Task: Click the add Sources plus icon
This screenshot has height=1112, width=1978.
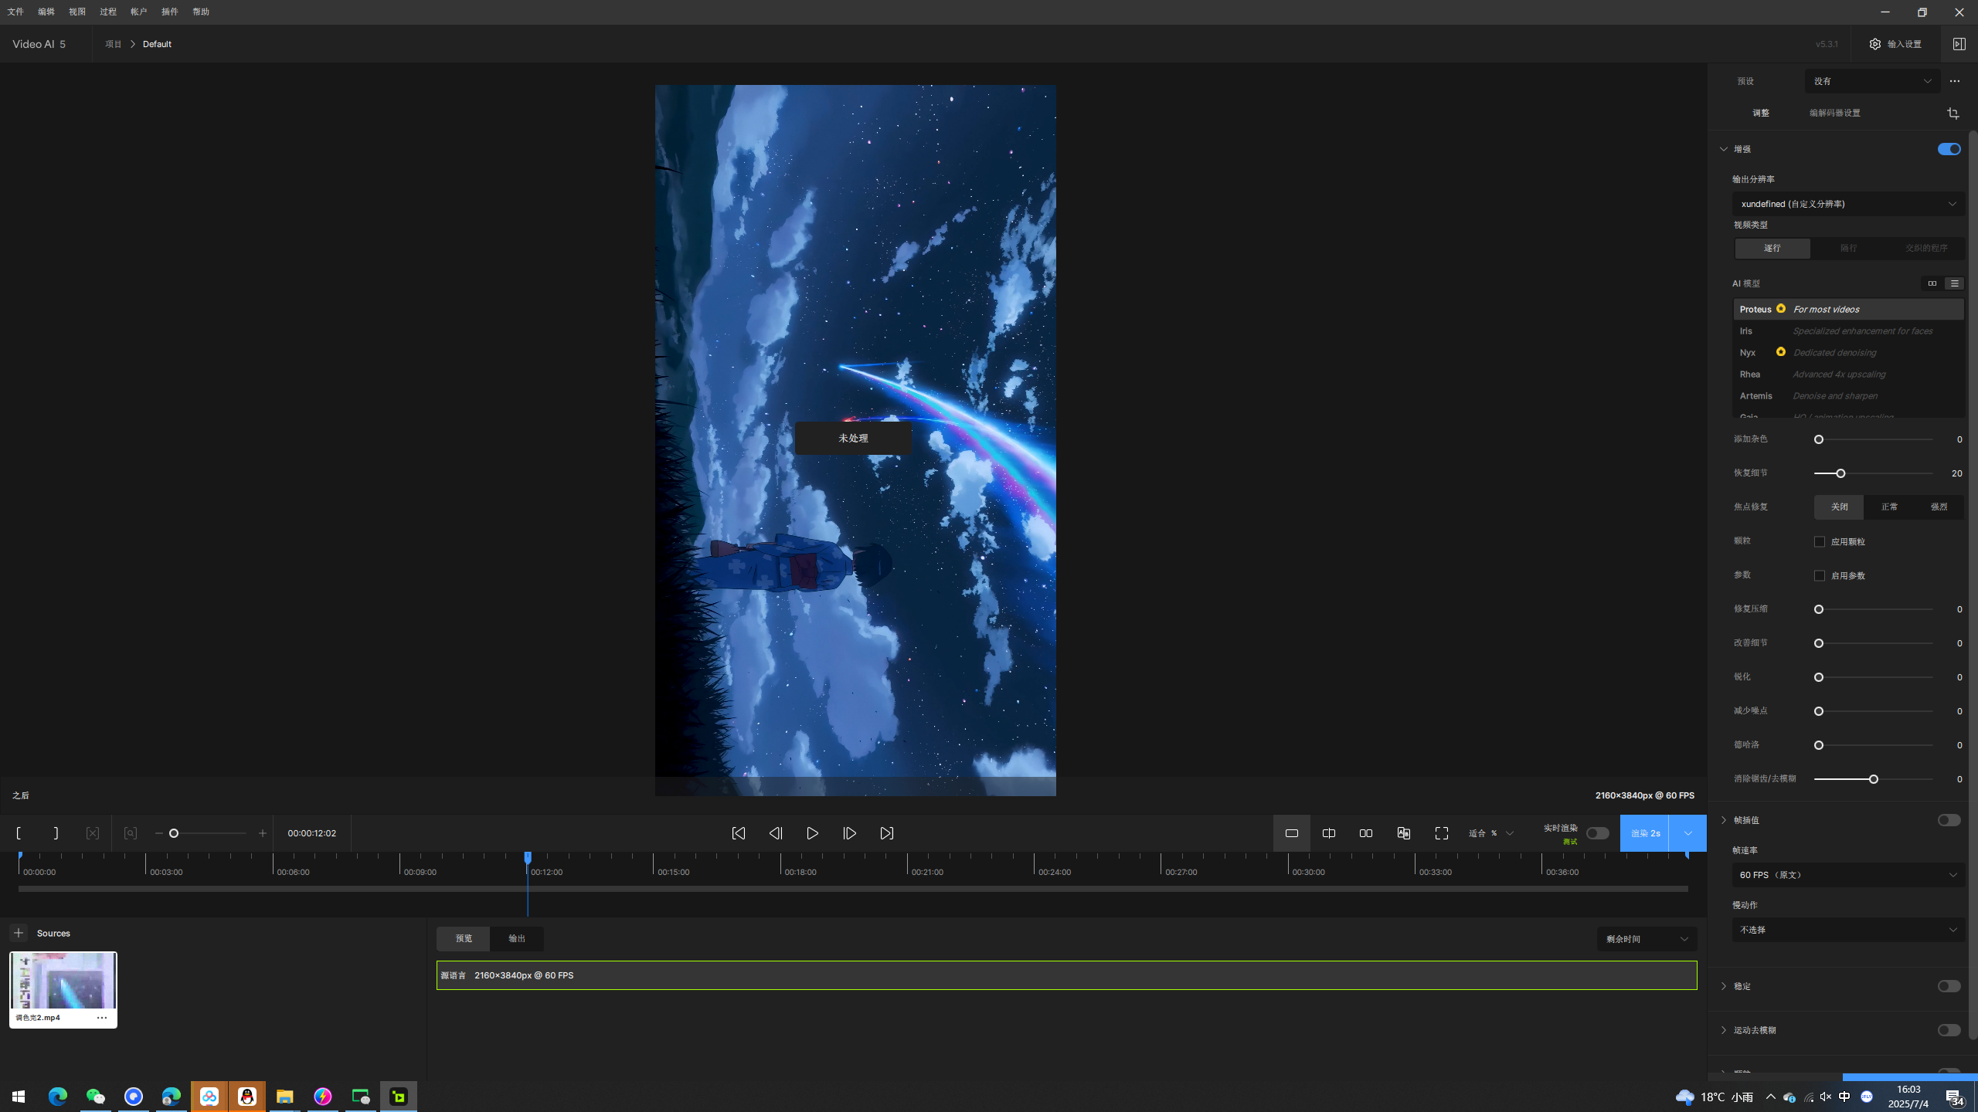Action: coord(19,933)
